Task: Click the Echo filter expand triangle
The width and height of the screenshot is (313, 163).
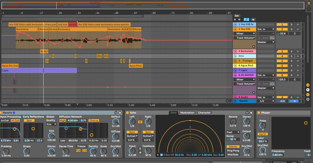Action: [158, 155]
